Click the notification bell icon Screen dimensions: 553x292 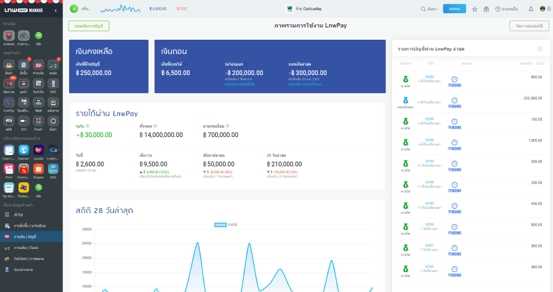531,9
